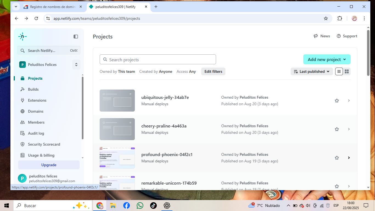This screenshot has height=211, width=375.
Task: Go back to previous page
Action: click(16, 18)
